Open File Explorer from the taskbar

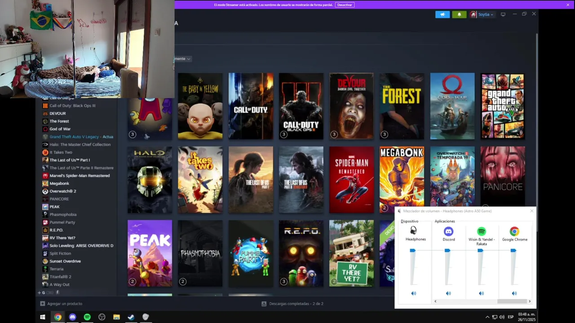pyautogui.click(x=116, y=317)
